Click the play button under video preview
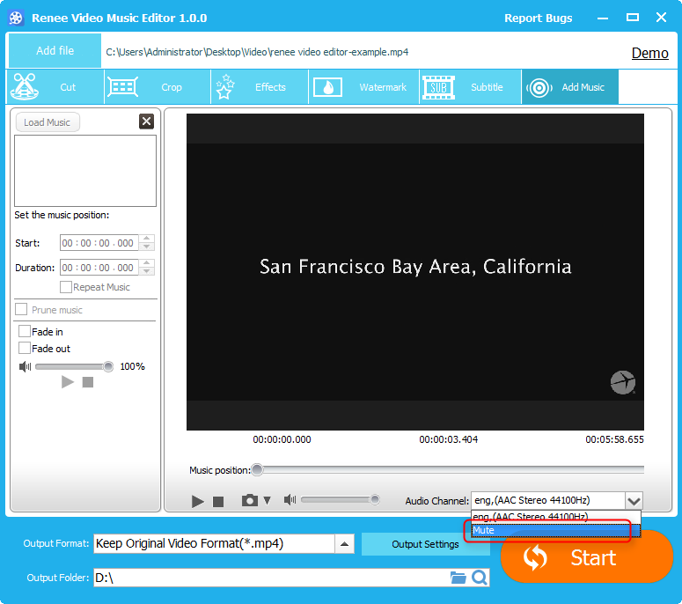Viewport: 682px width, 604px height. [198, 501]
